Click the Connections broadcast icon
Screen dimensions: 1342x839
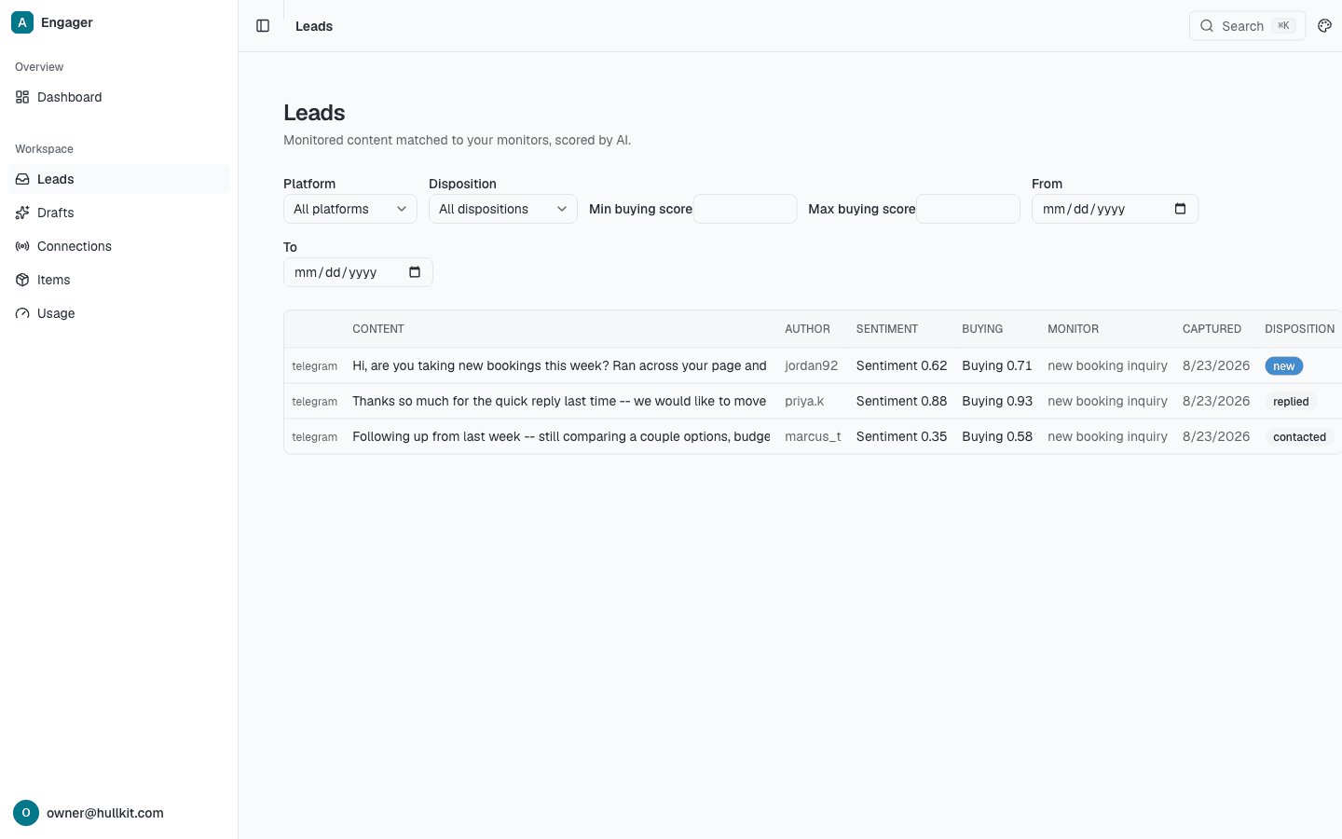[22, 246]
